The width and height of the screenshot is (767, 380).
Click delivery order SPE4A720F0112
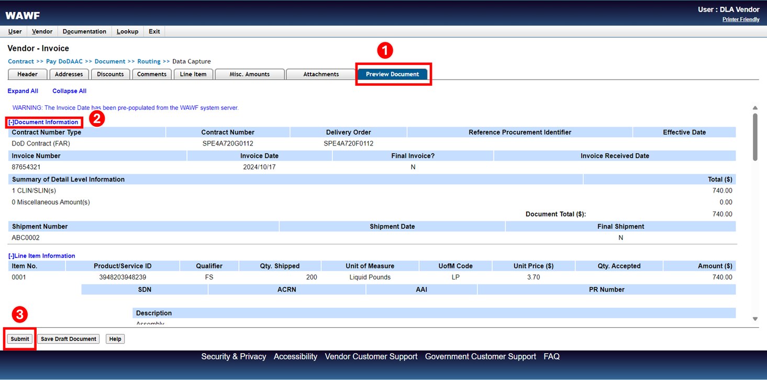[x=349, y=143]
